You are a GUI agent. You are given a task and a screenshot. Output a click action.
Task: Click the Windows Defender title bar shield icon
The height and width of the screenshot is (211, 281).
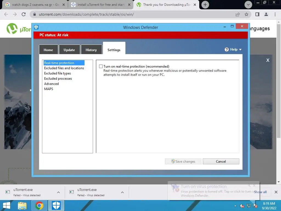(x=36, y=27)
